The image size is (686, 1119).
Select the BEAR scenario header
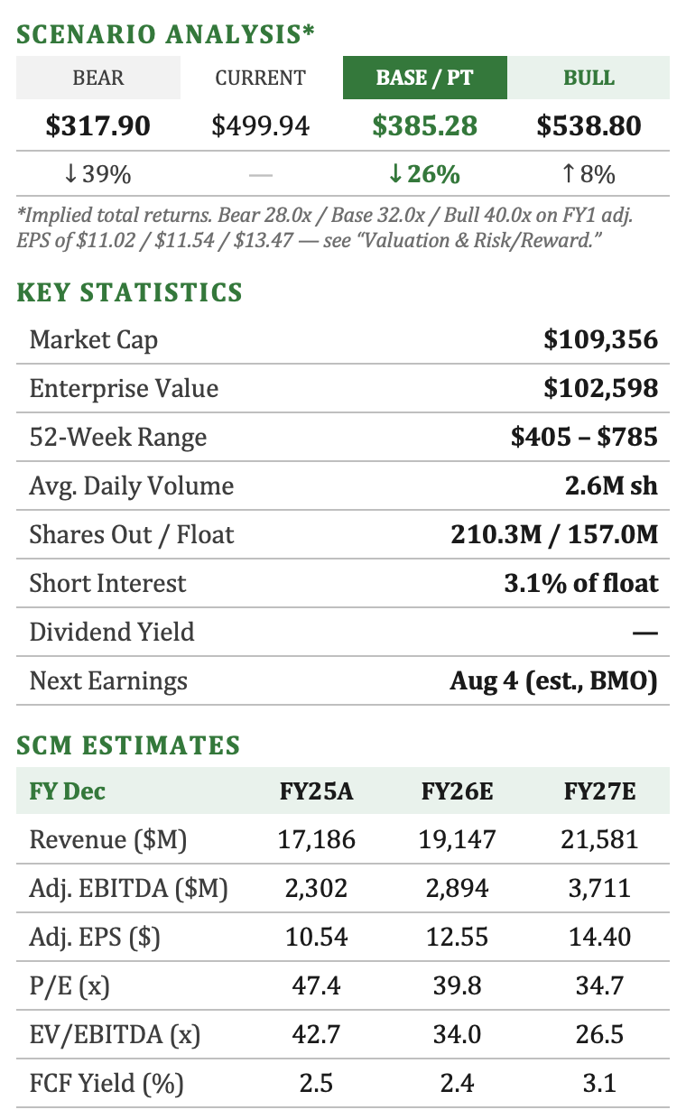pyautogui.click(x=98, y=78)
